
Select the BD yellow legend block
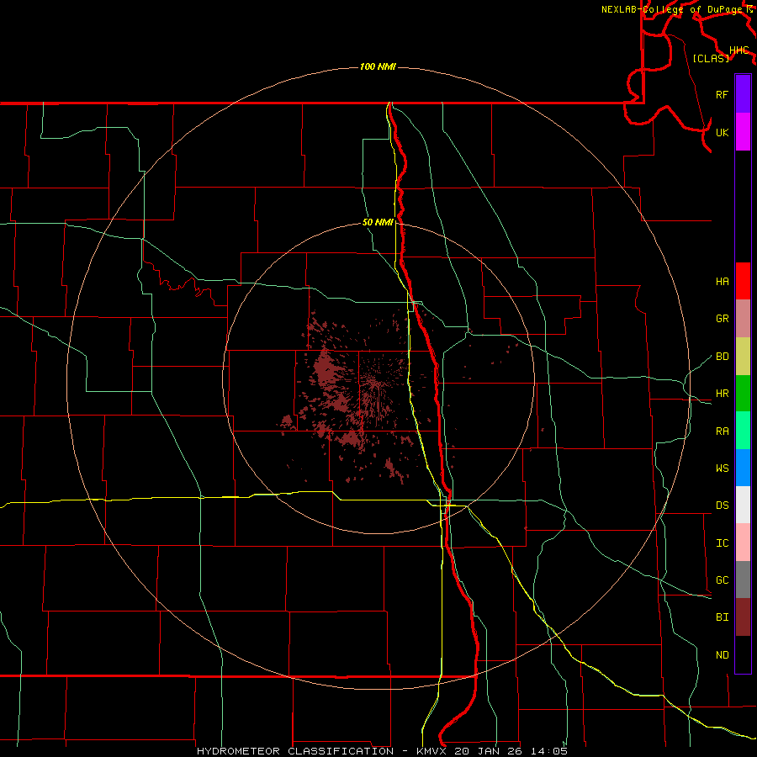pyautogui.click(x=743, y=357)
